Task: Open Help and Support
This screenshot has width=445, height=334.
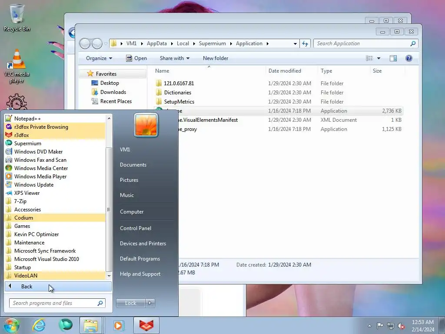Action: click(x=140, y=274)
